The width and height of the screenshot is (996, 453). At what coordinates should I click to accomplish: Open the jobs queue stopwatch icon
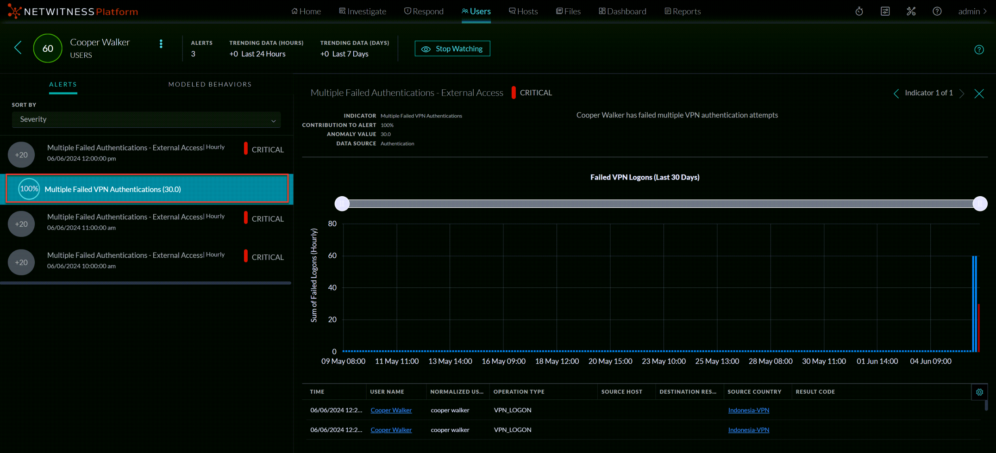pos(860,11)
